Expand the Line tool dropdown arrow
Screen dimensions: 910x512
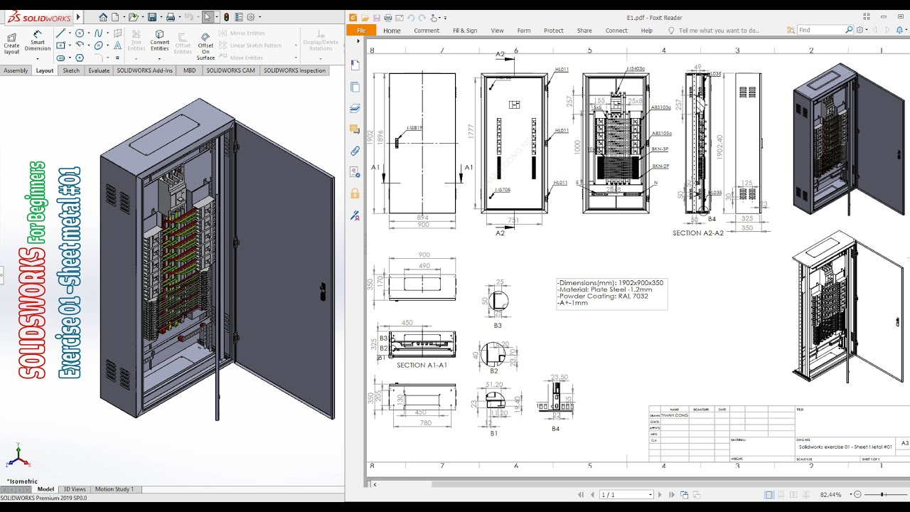pyautogui.click(x=70, y=33)
